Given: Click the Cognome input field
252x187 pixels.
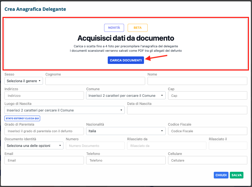Looking at the screenshot, I should click(95, 81).
